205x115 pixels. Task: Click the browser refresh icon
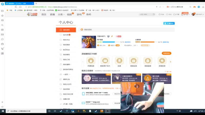point(16,7)
